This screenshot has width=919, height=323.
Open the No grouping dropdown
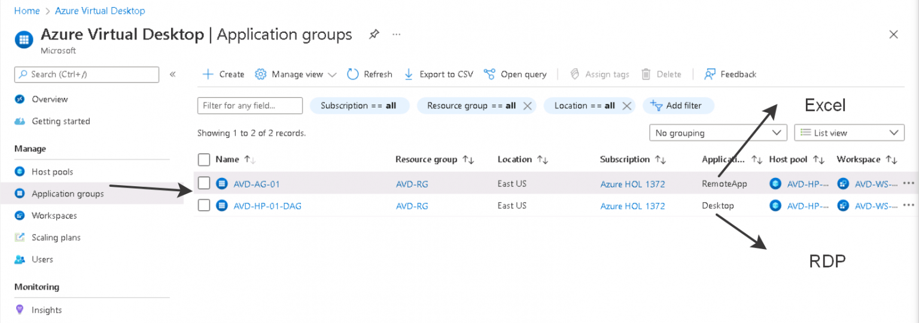click(718, 133)
